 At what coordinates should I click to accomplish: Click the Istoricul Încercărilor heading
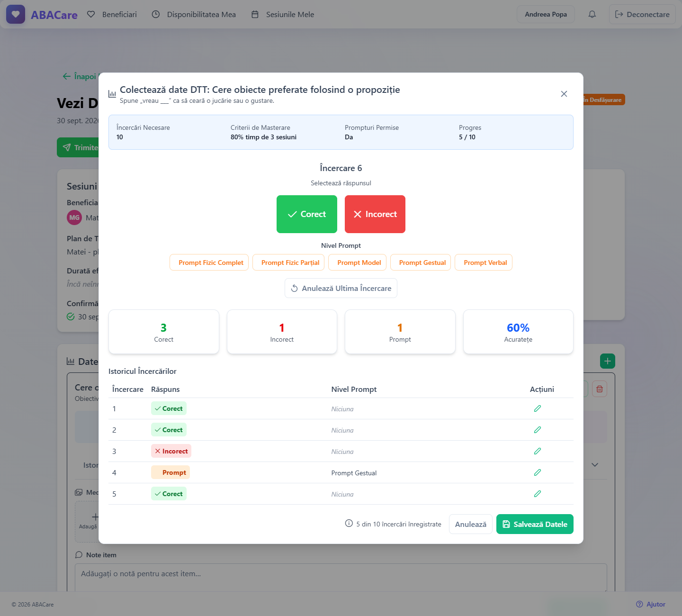click(143, 371)
